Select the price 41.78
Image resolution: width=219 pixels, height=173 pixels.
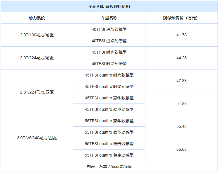click(181, 35)
